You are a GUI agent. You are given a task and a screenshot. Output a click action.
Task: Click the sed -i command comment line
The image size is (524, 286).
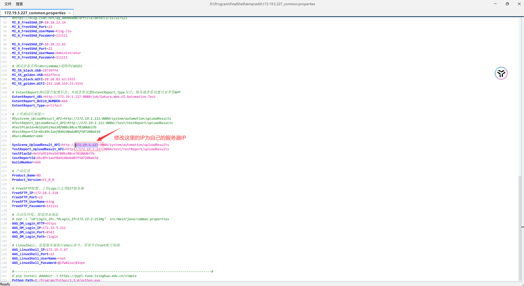(91, 219)
